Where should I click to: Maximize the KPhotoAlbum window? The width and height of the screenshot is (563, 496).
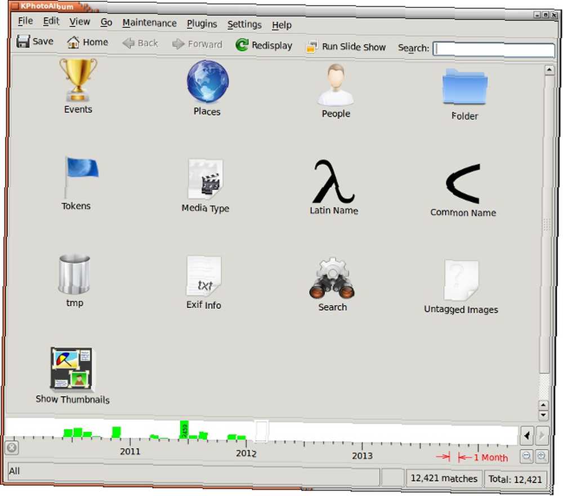pos(546,15)
